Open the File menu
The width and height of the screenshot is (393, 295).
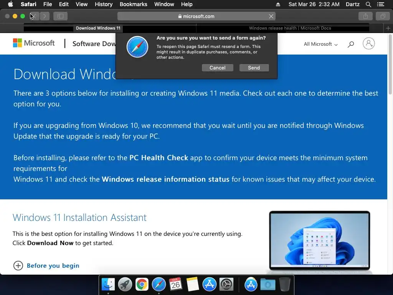pyautogui.click(x=47, y=4)
